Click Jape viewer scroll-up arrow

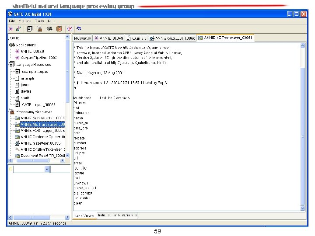coord(303,46)
